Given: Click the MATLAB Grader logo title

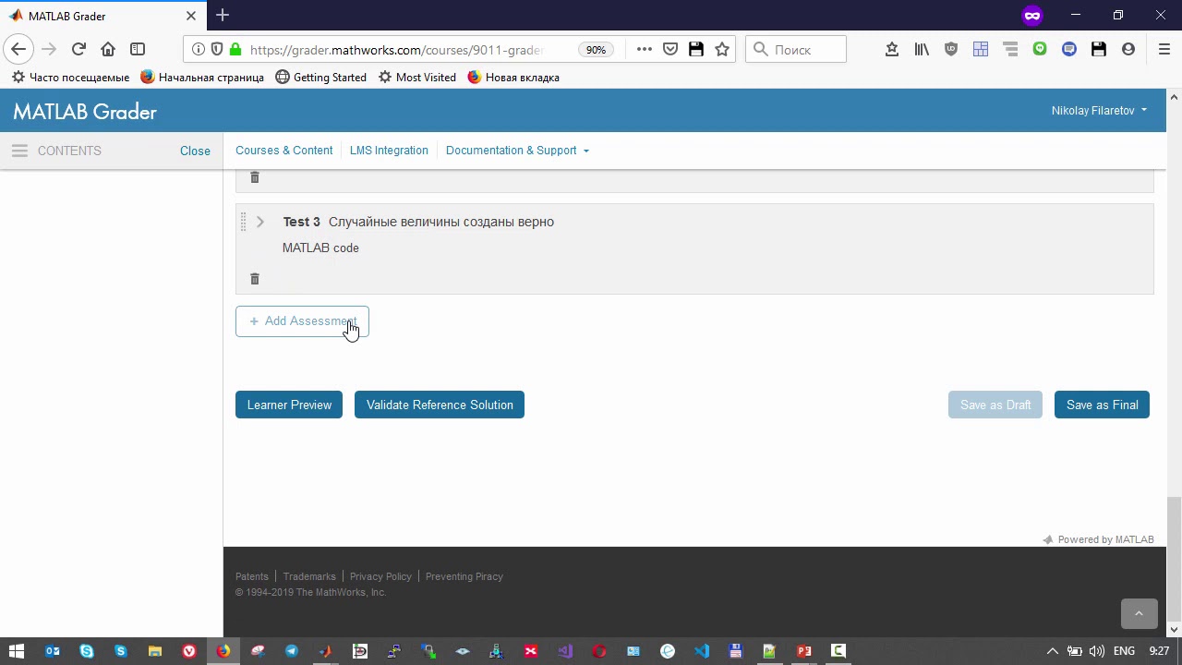Looking at the screenshot, I should coord(85,112).
